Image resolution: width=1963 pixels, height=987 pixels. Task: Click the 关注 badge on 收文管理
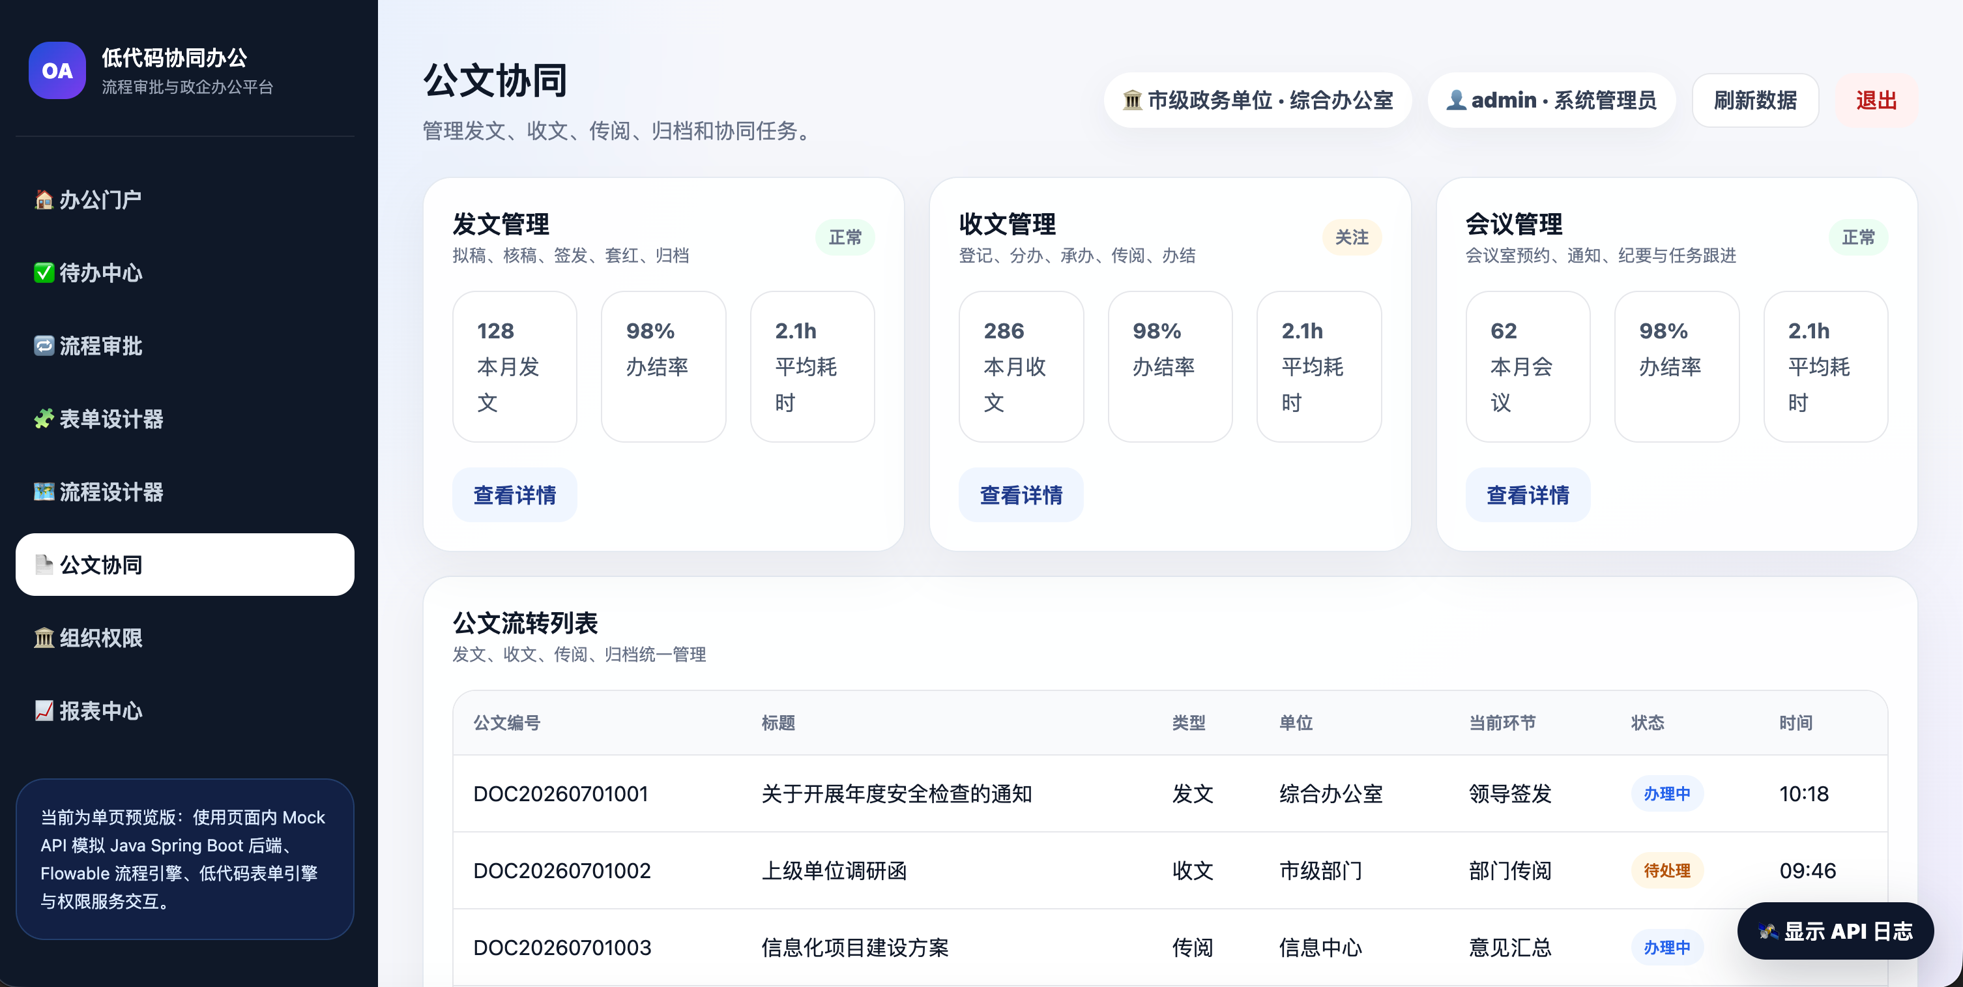[x=1352, y=238]
